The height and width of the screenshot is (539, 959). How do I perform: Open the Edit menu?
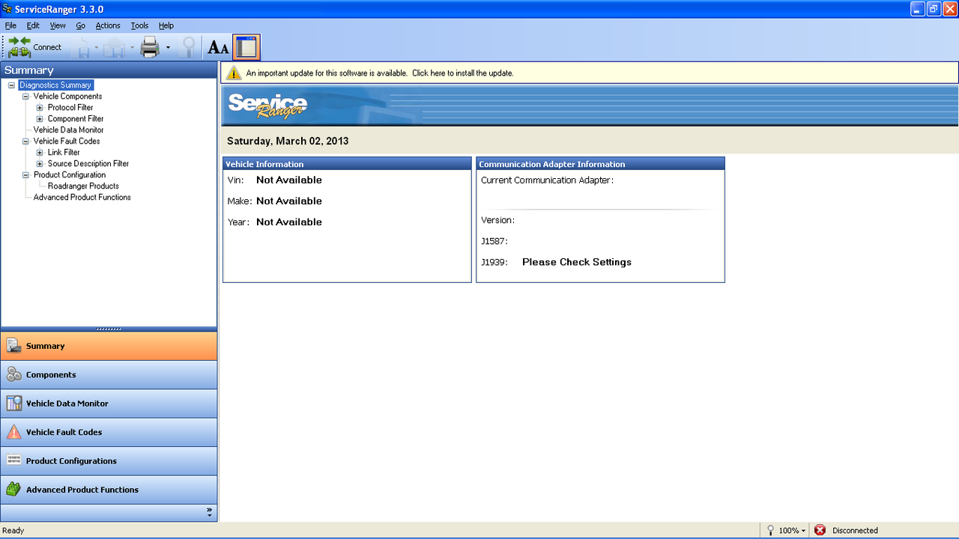(x=33, y=25)
